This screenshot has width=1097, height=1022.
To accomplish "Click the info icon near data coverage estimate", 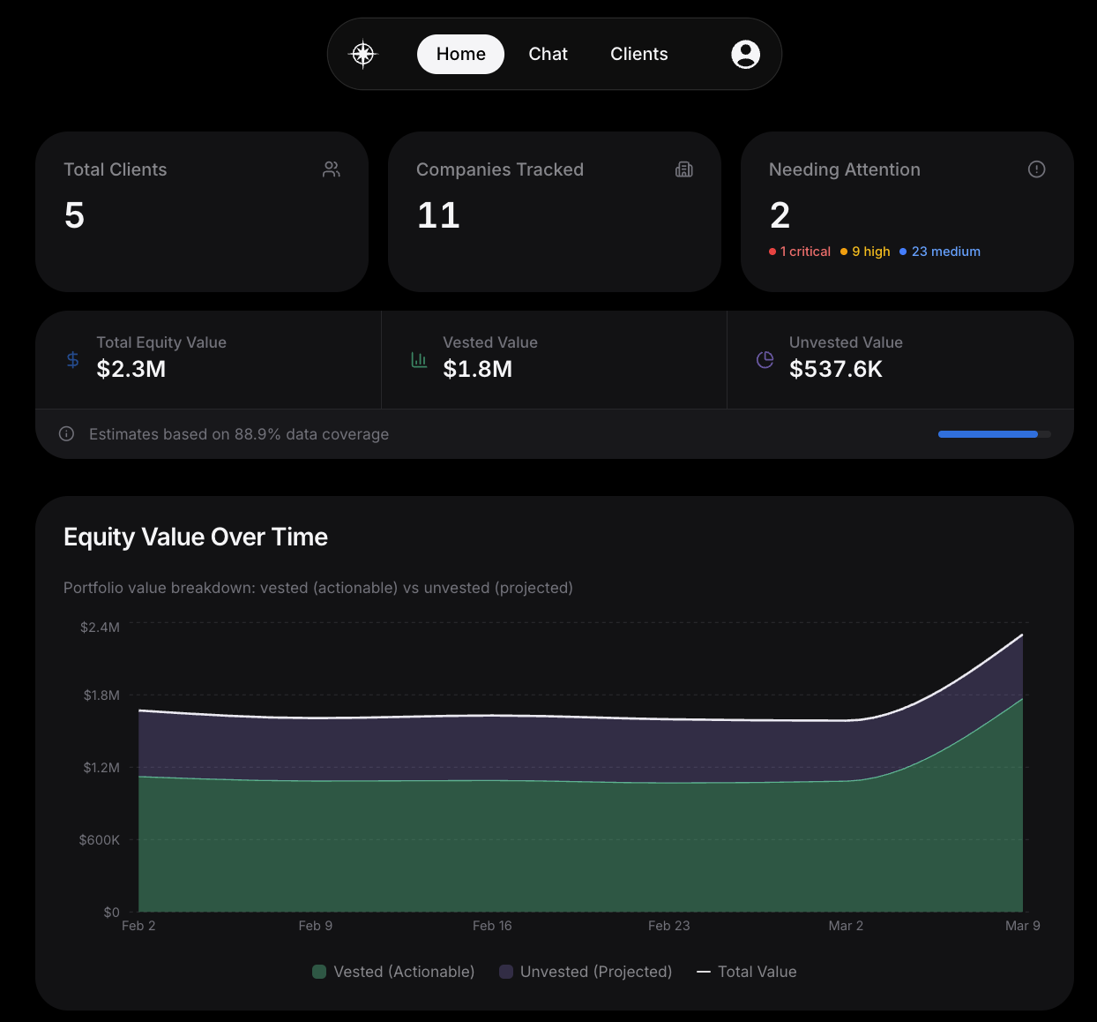I will 66,433.
